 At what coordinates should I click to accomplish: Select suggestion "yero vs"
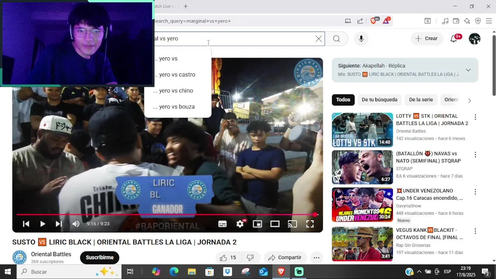177,59
